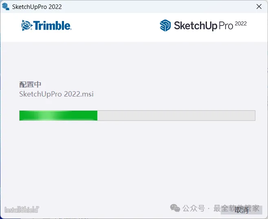Click the empty gray portion of progress bar

(x=176, y=116)
